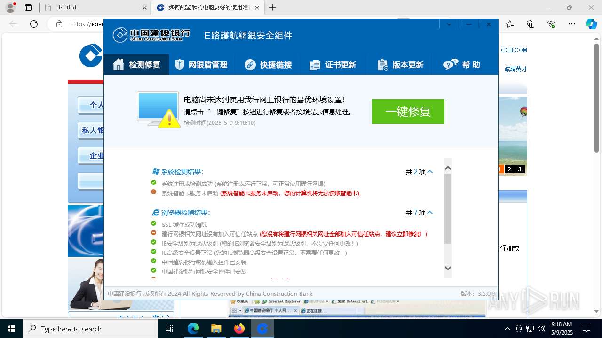Launch Firefox from the taskbar
The width and height of the screenshot is (602, 338).
pos(239,329)
